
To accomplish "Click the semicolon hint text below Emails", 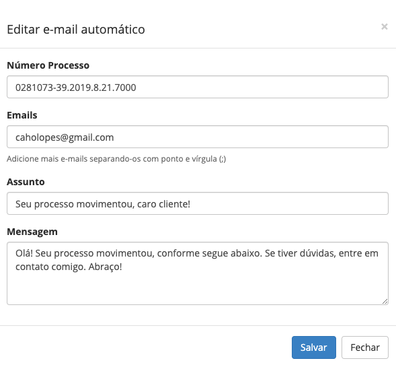I will (116, 159).
